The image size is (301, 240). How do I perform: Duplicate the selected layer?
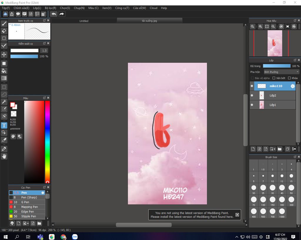[287, 149]
